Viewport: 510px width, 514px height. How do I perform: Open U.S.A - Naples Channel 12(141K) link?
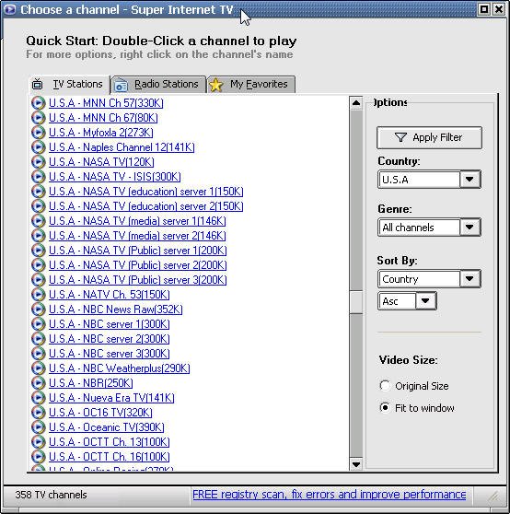tap(122, 147)
